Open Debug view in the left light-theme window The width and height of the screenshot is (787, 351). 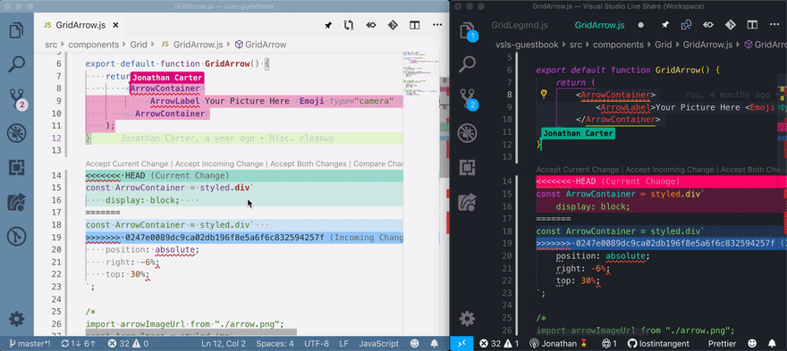click(x=17, y=133)
